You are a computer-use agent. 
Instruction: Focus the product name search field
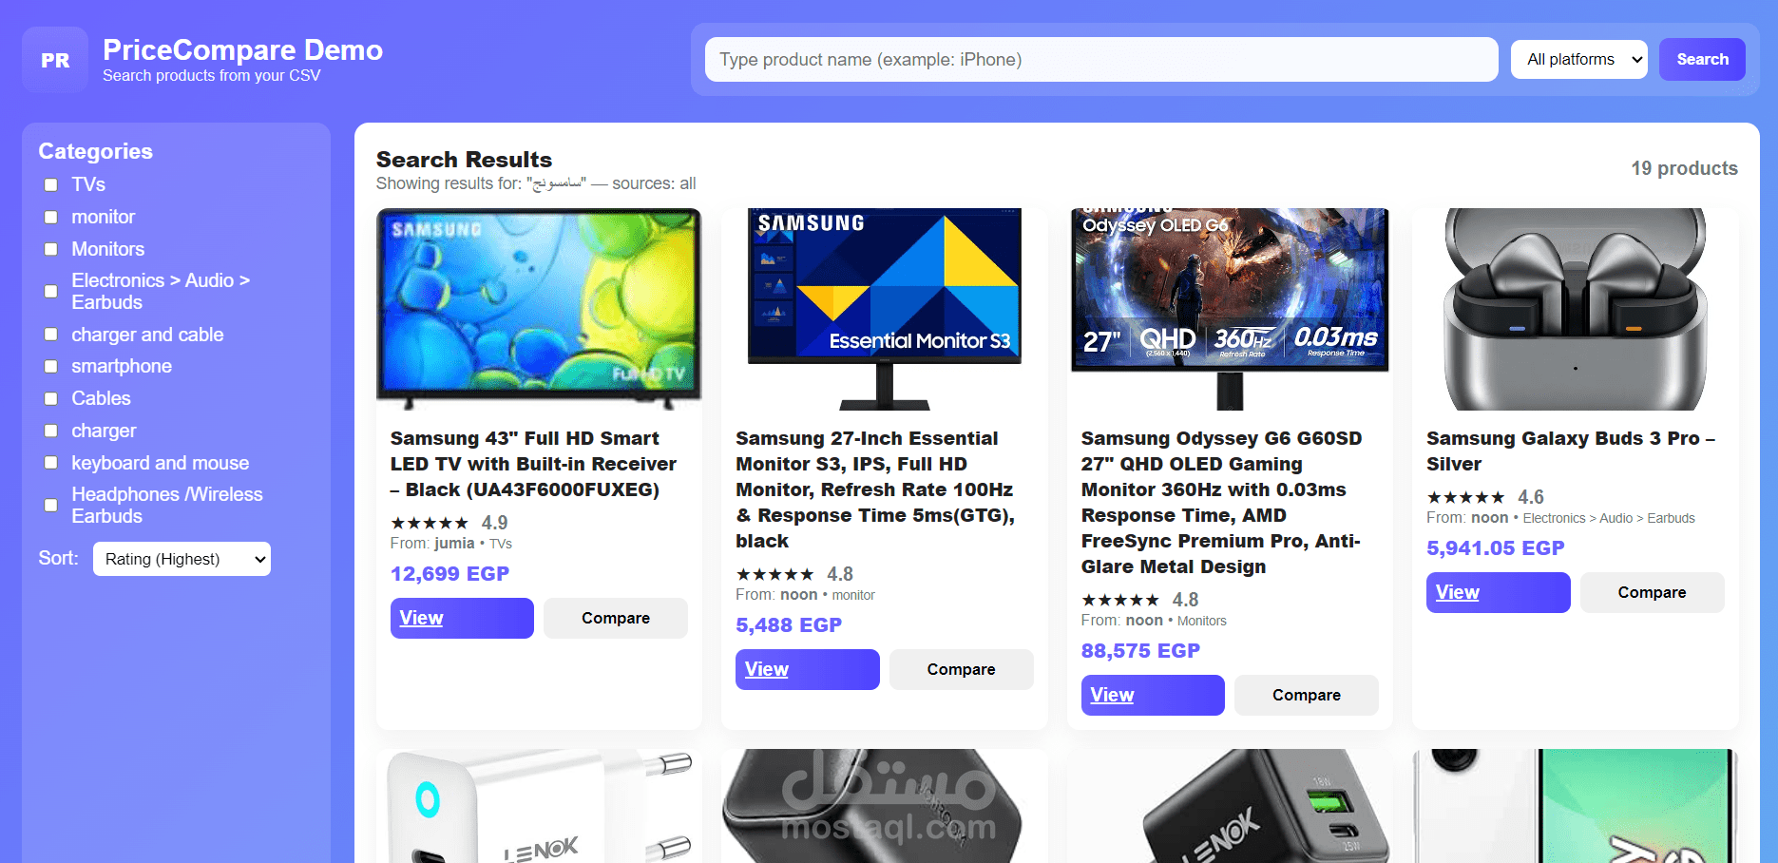tap(1101, 59)
